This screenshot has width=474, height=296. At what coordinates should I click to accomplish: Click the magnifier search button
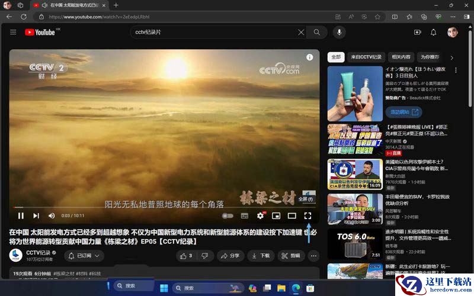pyautogui.click(x=317, y=32)
